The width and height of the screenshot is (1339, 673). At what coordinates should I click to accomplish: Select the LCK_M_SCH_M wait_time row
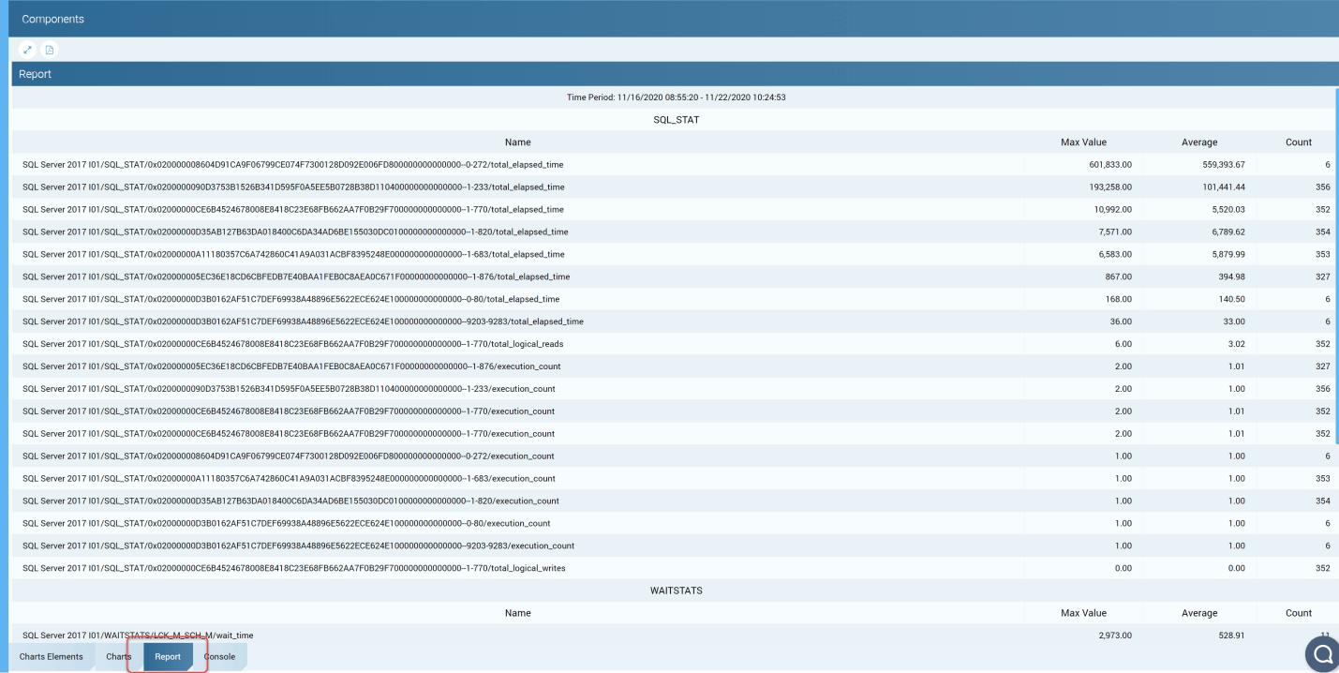[138, 636]
